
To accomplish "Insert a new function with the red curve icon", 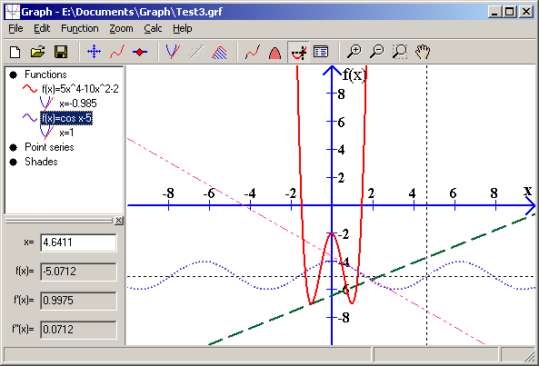I will pyautogui.click(x=117, y=52).
